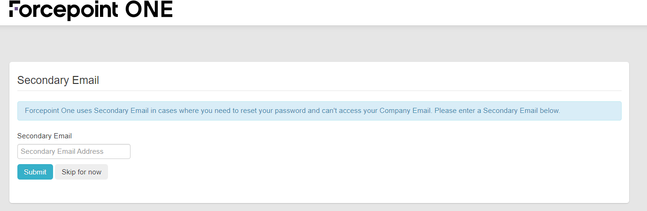The width and height of the screenshot is (647, 211).
Task: Submit the secondary email form
Action: [x=35, y=172]
